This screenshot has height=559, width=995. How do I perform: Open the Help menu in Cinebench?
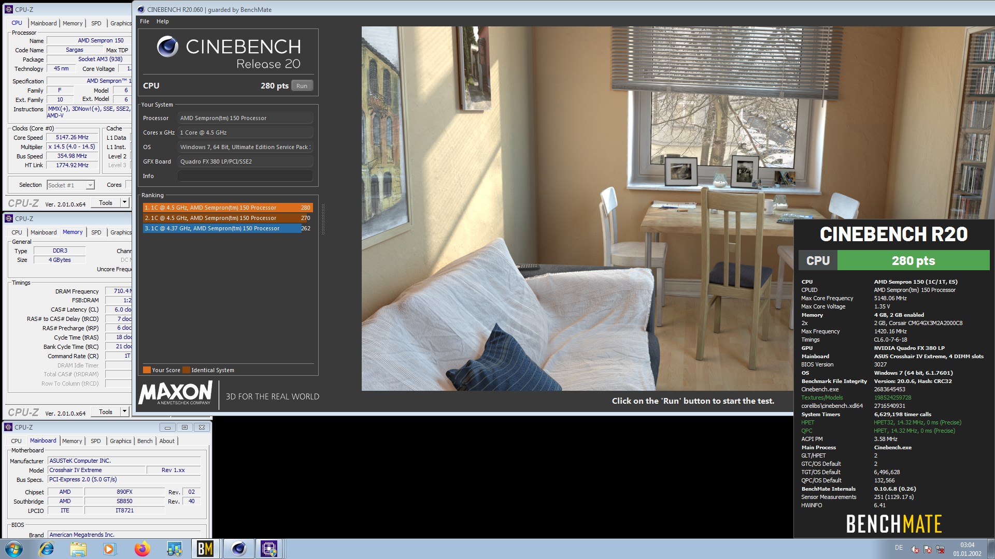[x=162, y=21]
